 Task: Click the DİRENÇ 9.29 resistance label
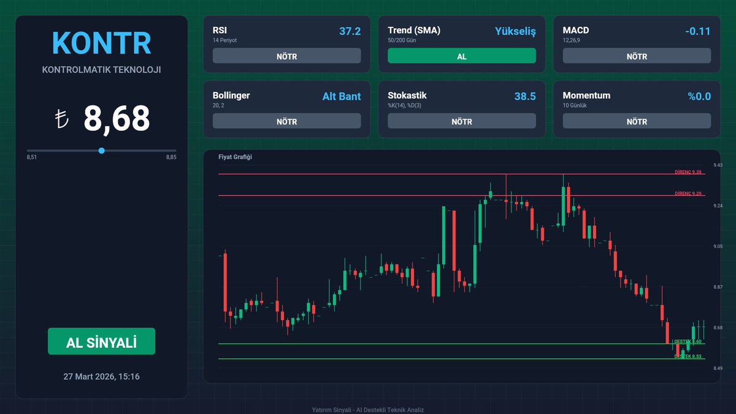coord(688,193)
